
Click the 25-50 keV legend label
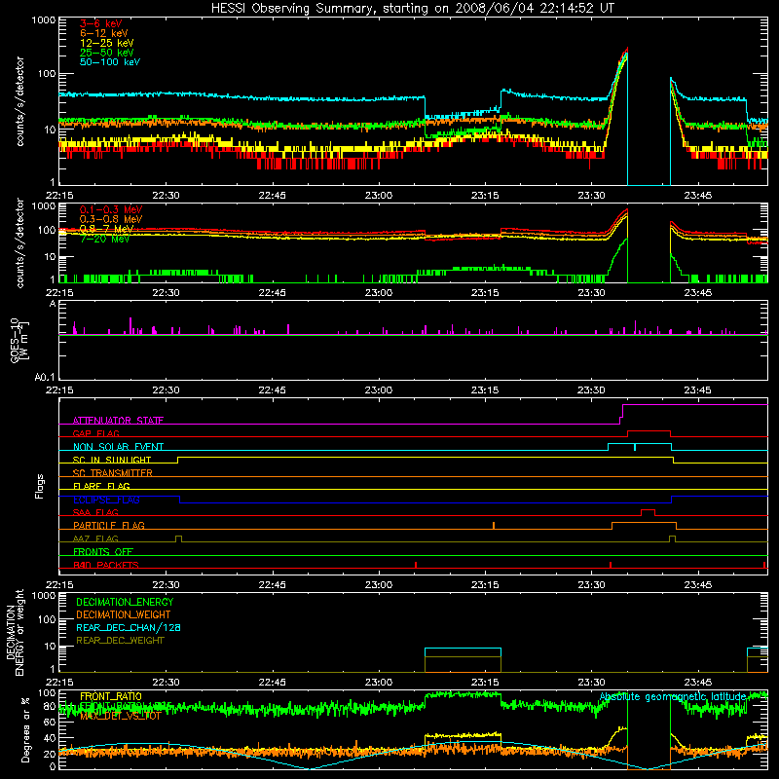click(107, 53)
